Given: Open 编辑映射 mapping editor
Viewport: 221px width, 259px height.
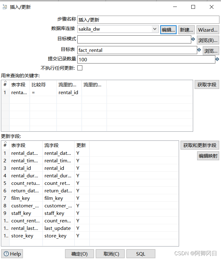Looking at the screenshot, I should pyautogui.click(x=208, y=156).
